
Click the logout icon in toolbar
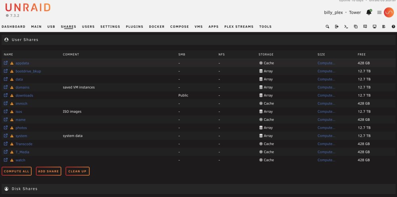click(x=337, y=27)
